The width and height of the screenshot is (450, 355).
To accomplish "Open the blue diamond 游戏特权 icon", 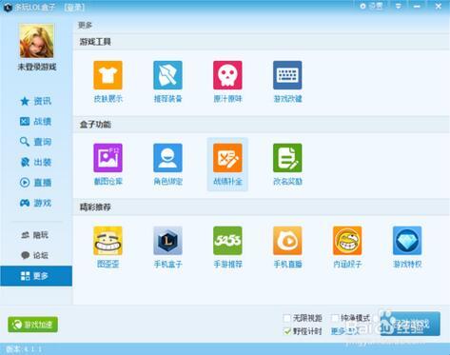I will 407,241.
